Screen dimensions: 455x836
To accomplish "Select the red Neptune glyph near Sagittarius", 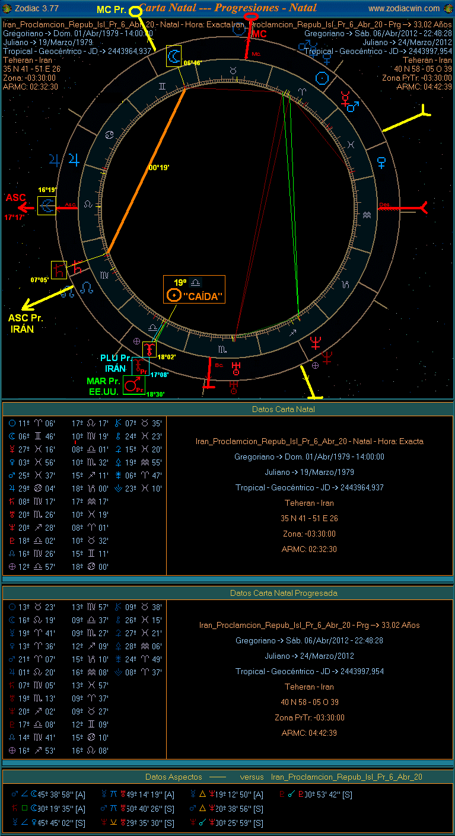I will pyautogui.click(x=315, y=343).
